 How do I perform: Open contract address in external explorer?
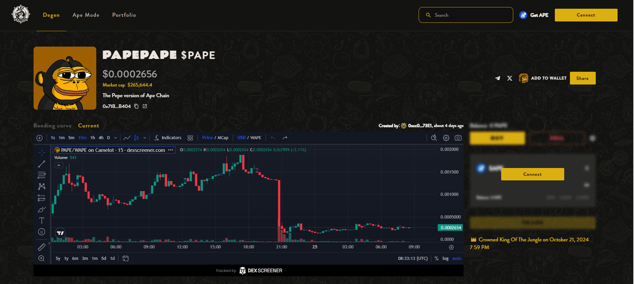click(x=145, y=106)
